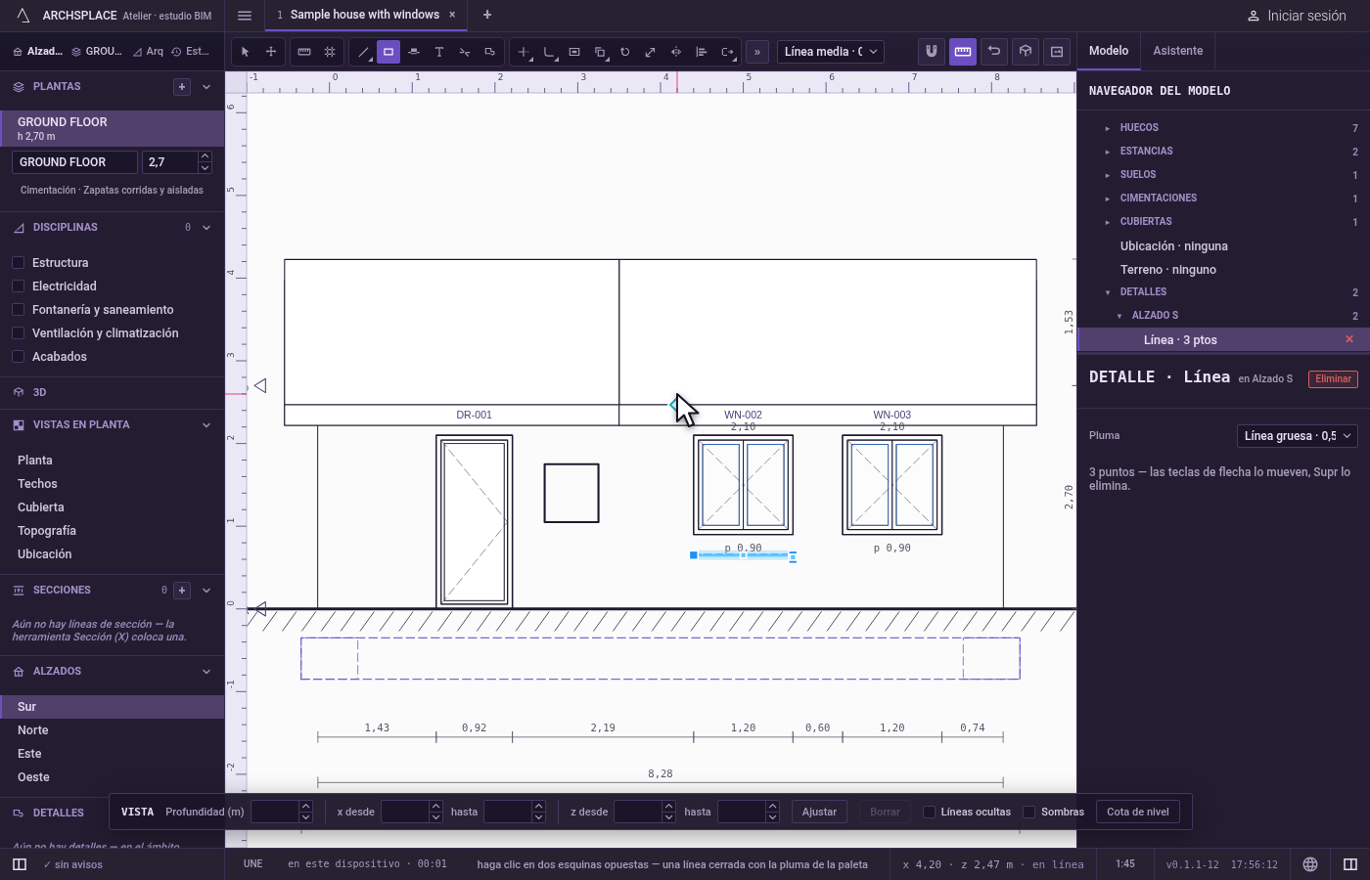Open the hamburger menu
The height and width of the screenshot is (880, 1370).
click(245, 16)
